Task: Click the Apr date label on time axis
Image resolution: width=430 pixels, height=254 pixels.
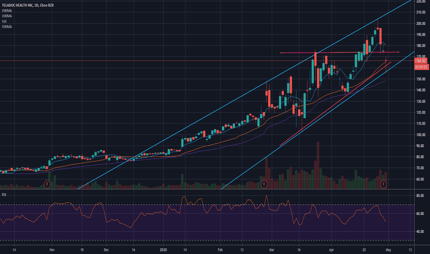Action: 332,250
